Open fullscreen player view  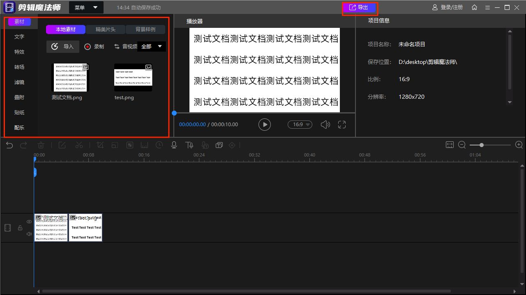pyautogui.click(x=342, y=125)
